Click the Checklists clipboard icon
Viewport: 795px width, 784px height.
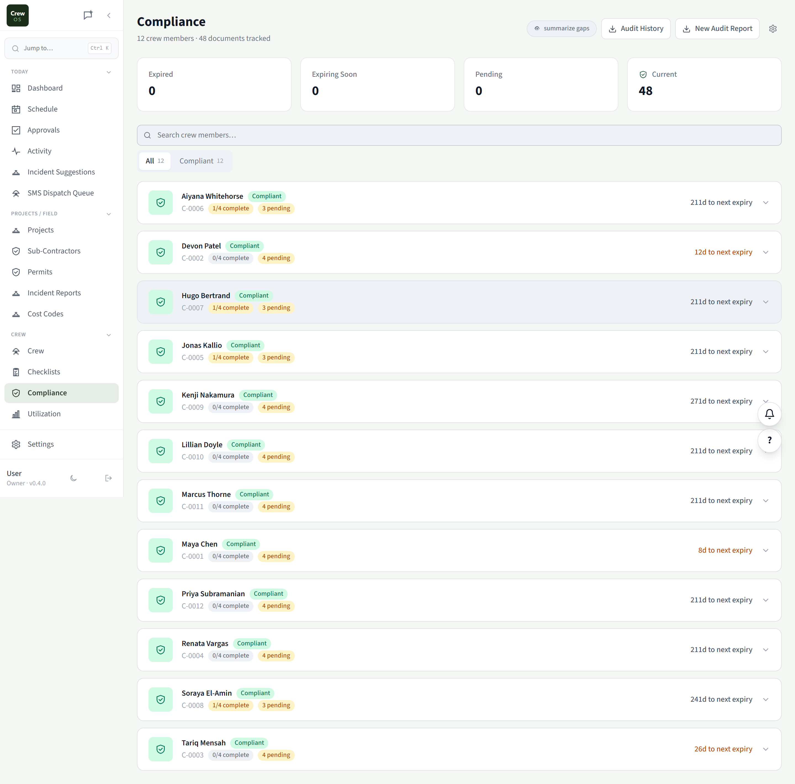click(x=16, y=372)
